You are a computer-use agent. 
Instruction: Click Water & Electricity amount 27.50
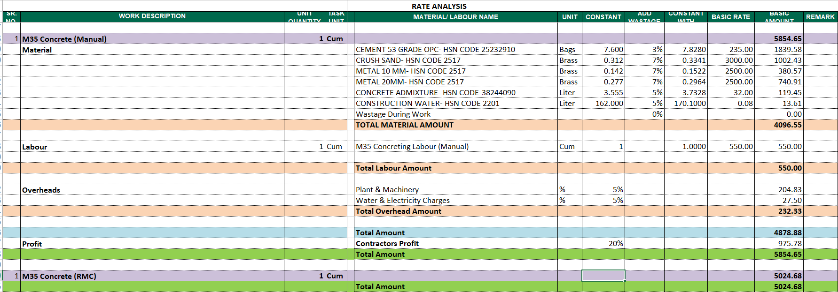point(779,201)
